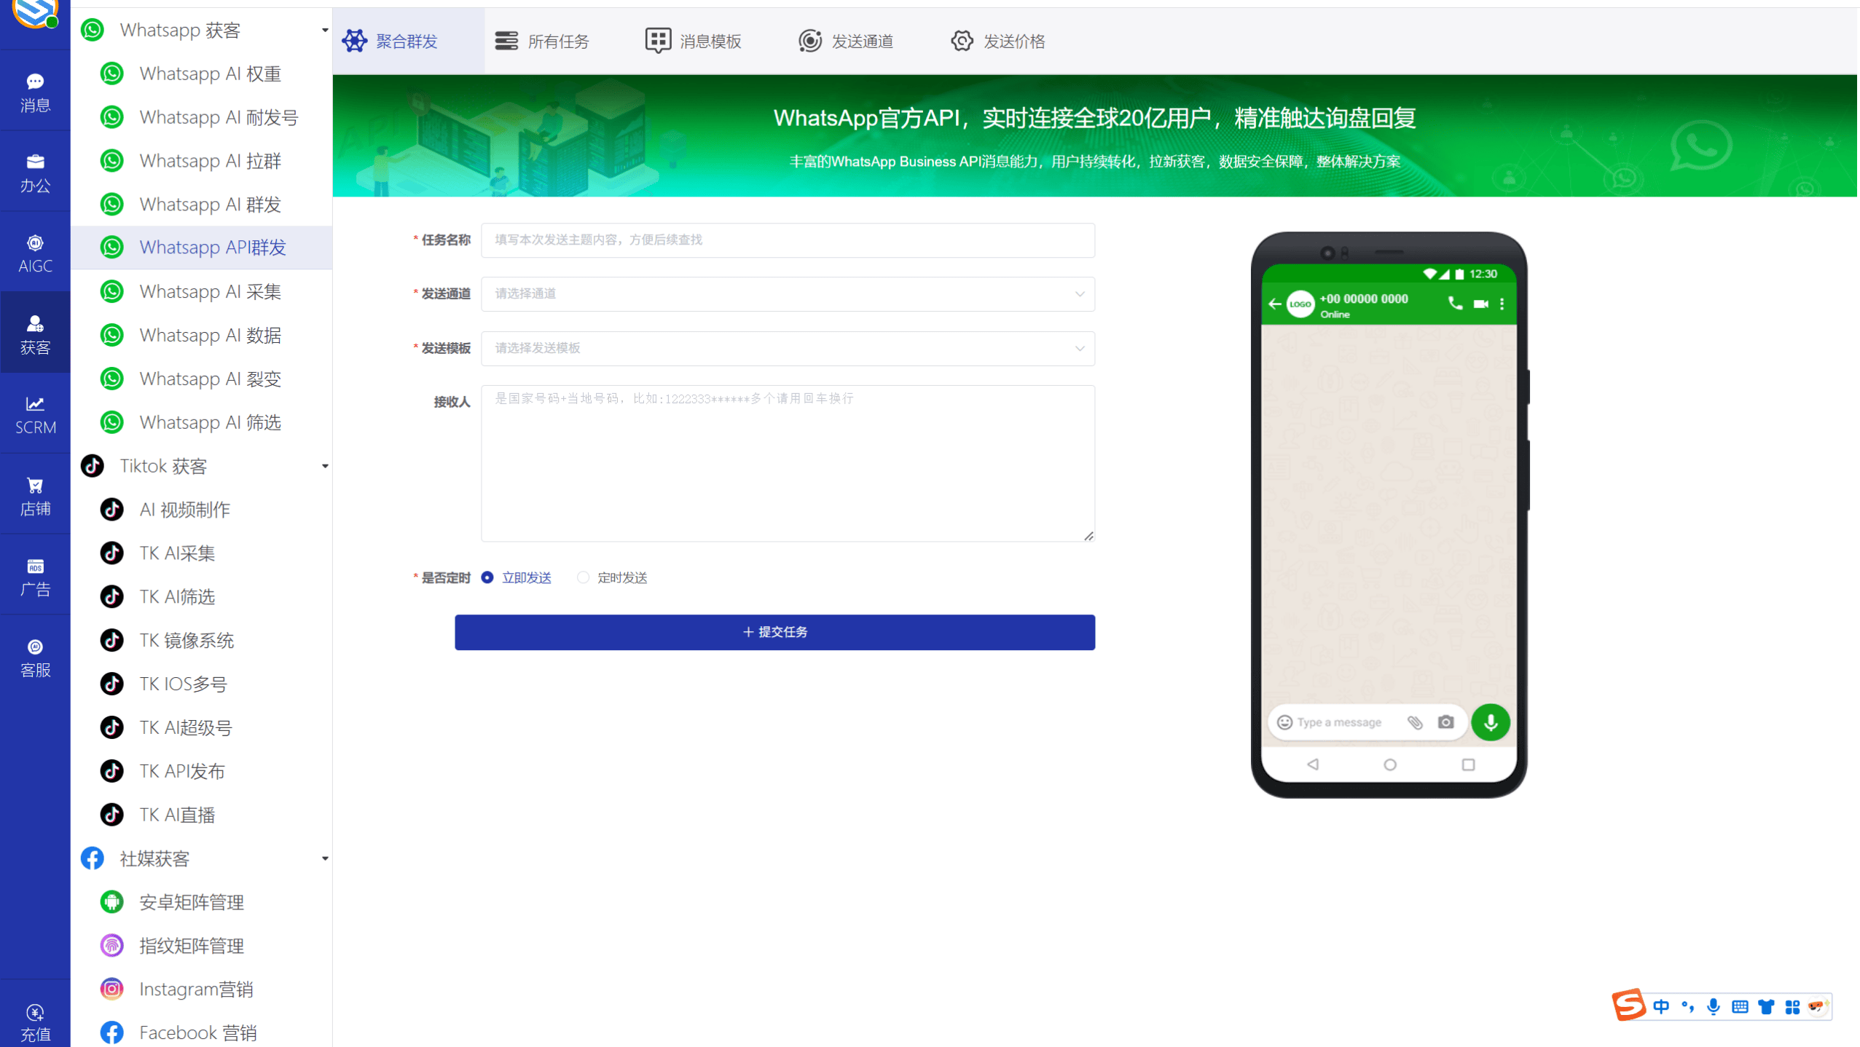Viewport: 1860px width, 1047px height.
Task: Open the 广告 sidebar section
Action: point(34,575)
